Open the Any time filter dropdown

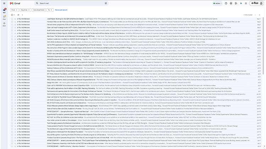pos(25,10)
